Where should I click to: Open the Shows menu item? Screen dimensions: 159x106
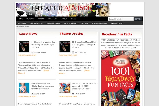coord(41,19)
